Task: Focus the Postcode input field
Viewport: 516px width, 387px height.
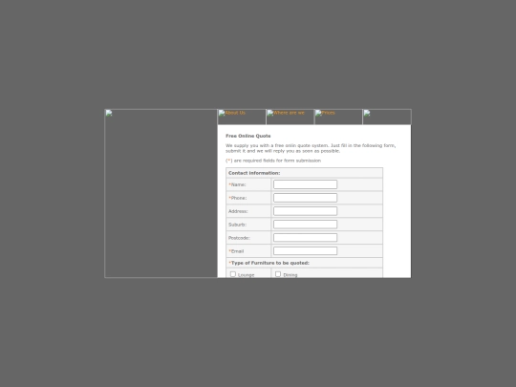Action: 305,238
